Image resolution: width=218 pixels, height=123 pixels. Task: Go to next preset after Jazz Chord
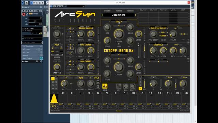(x=136, y=15)
